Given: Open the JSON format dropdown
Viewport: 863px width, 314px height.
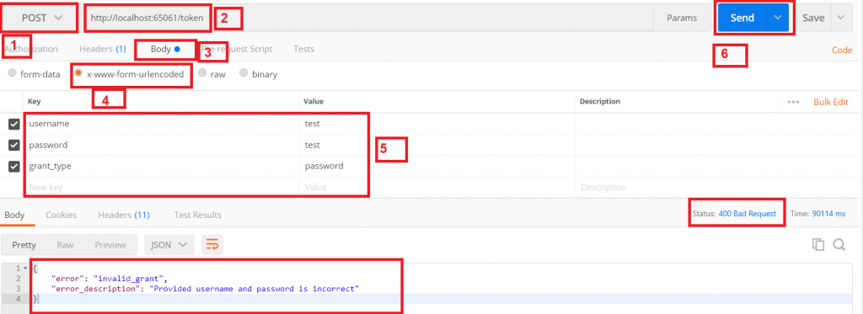Looking at the screenshot, I should (x=169, y=245).
